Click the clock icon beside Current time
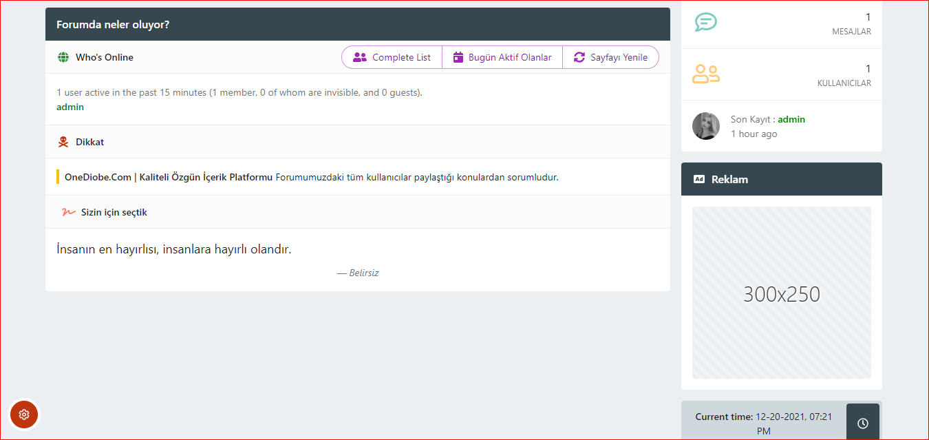The height and width of the screenshot is (440, 929). [x=862, y=423]
